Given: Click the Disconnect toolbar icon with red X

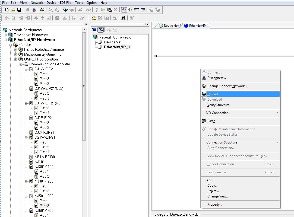Looking at the screenshot, I should (x=34, y=10).
